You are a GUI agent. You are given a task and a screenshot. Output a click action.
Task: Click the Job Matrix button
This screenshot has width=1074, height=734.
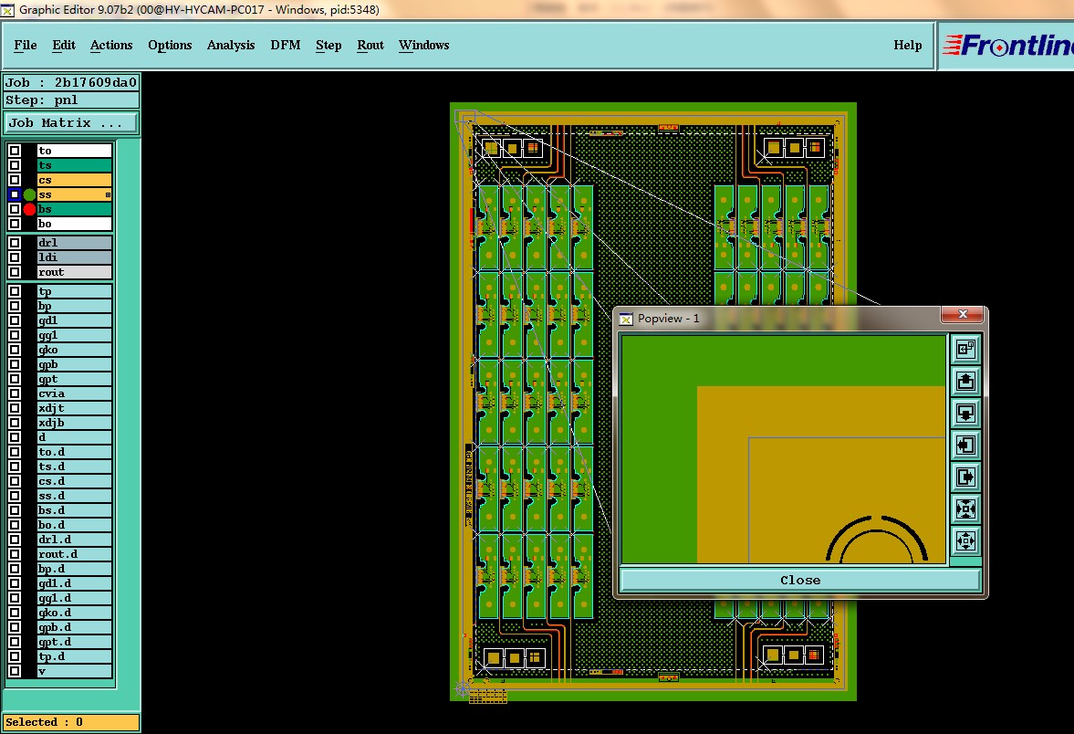click(x=71, y=122)
